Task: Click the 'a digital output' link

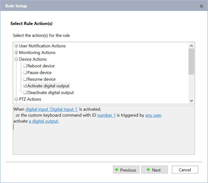Action: [x=43, y=121]
